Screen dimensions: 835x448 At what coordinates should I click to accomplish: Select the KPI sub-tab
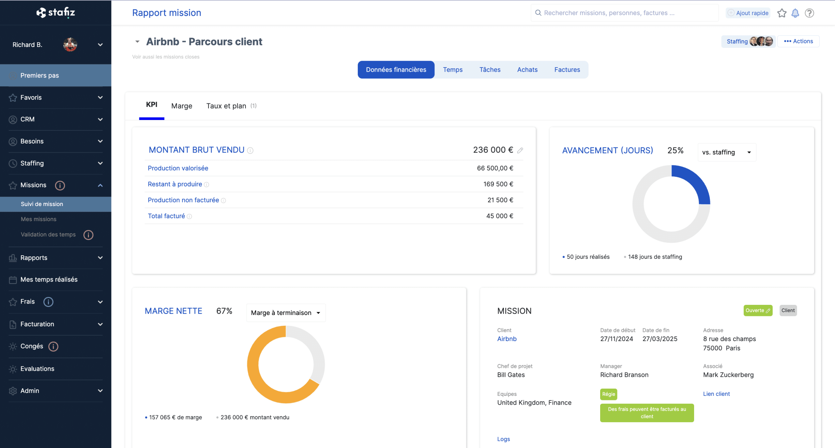[152, 105]
